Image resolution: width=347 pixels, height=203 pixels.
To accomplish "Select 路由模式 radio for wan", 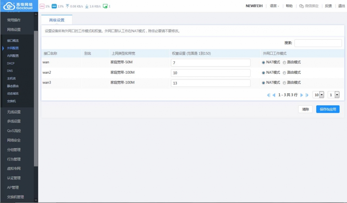I will click(285, 62).
